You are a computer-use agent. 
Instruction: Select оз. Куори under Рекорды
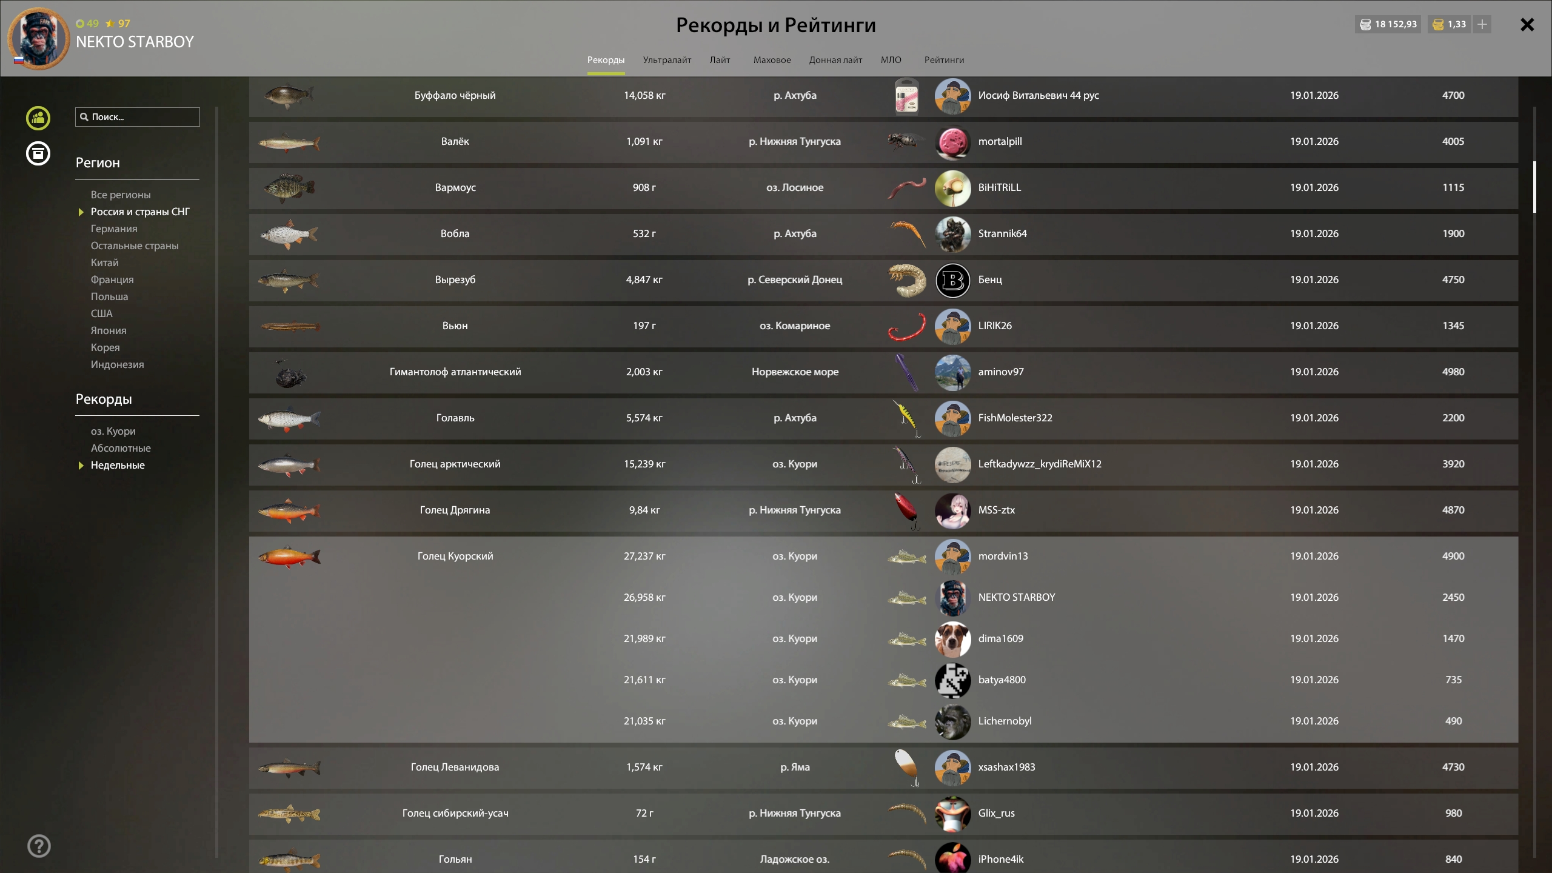(113, 431)
